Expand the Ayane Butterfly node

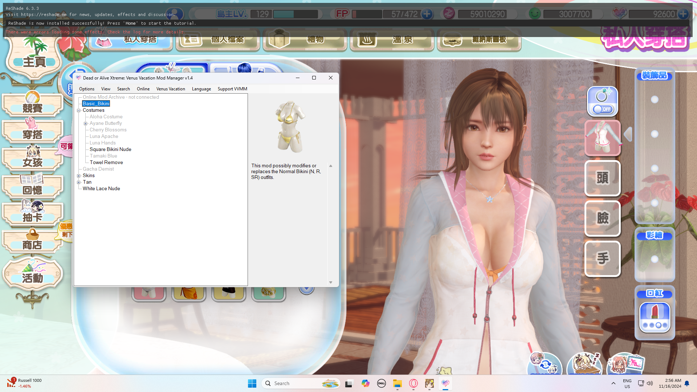(86, 123)
